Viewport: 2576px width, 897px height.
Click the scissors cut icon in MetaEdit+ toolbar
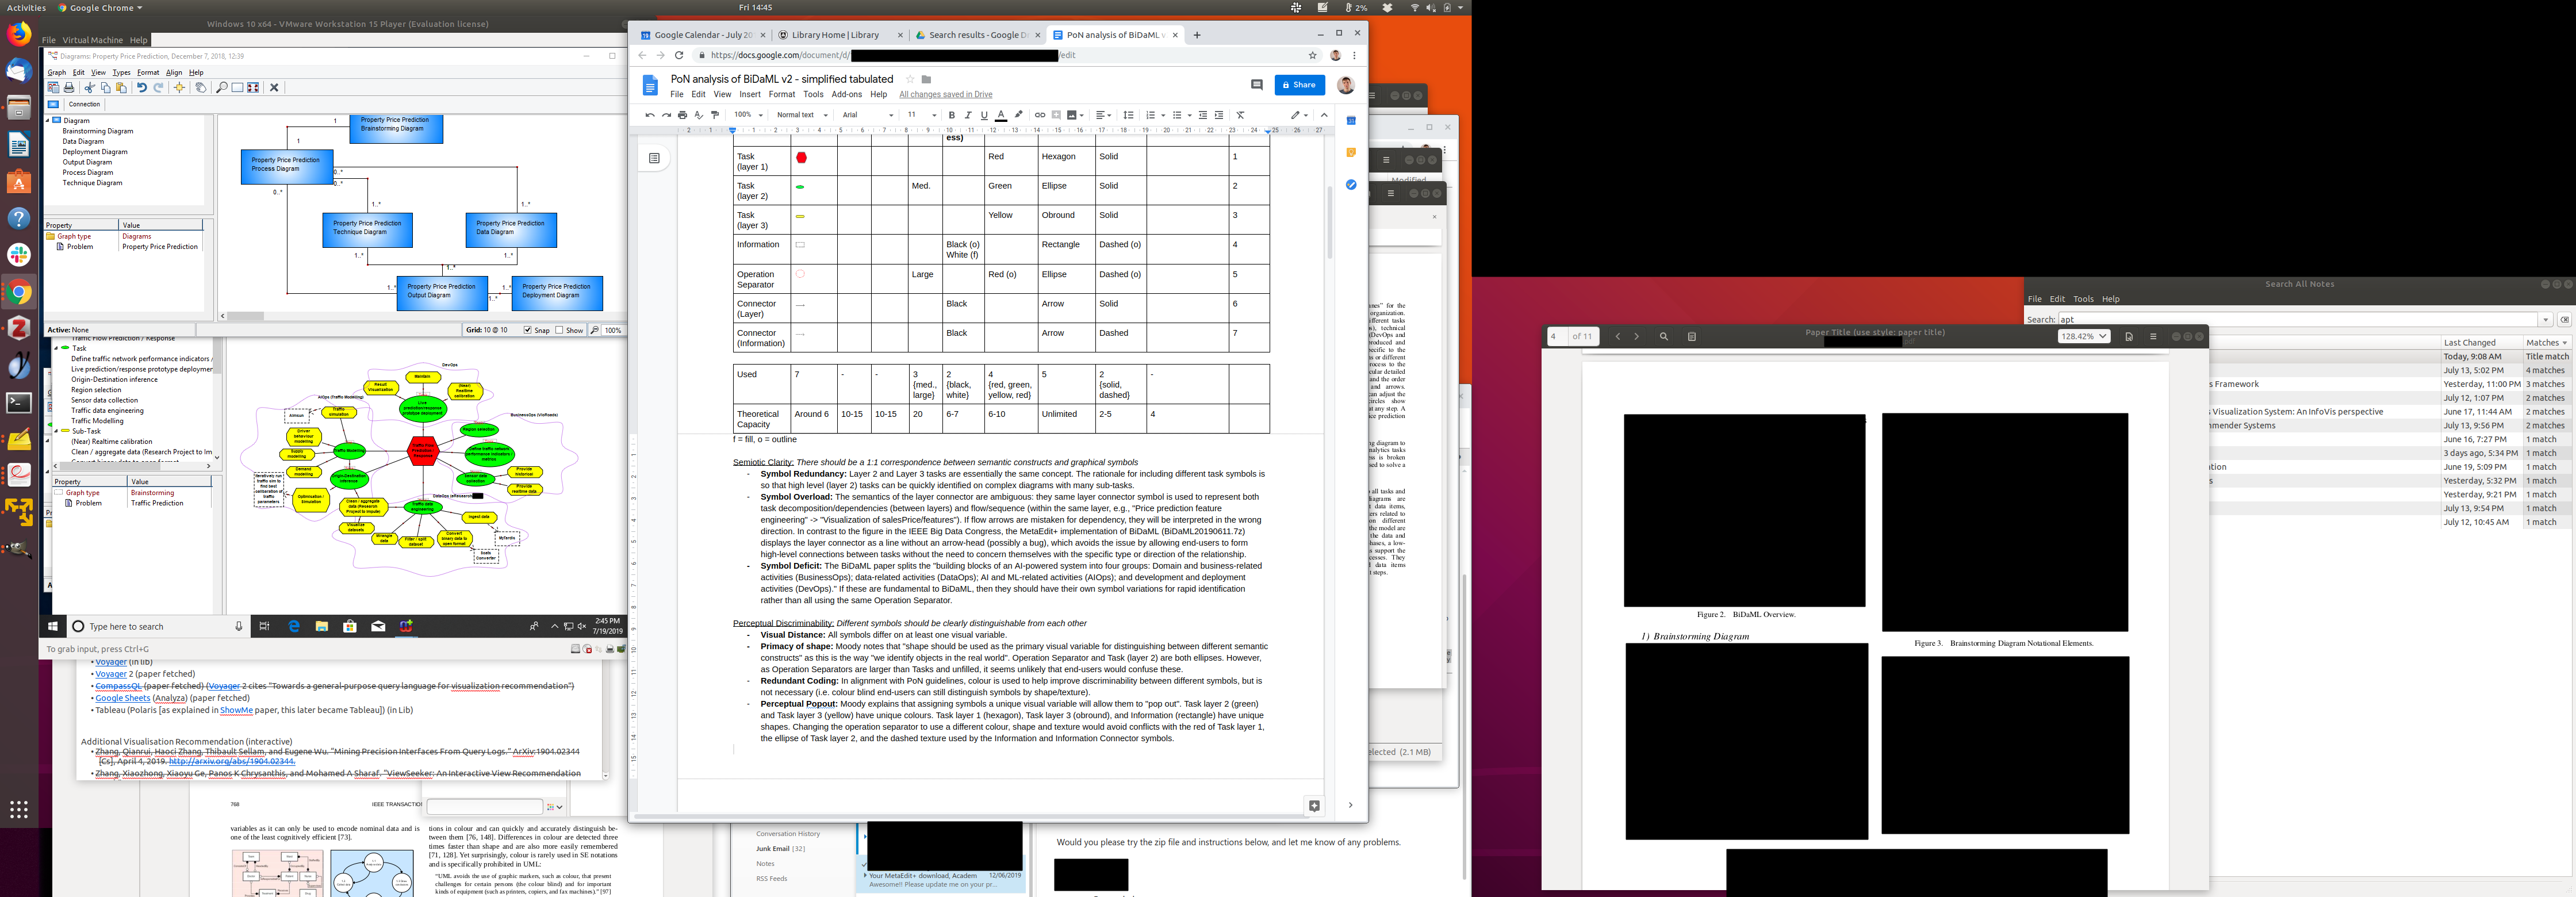click(90, 87)
